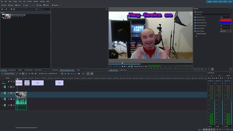Select the Webcam clip thumbnail in Project Bin
The width and height of the screenshot is (233, 131).
click(x=7, y=16)
